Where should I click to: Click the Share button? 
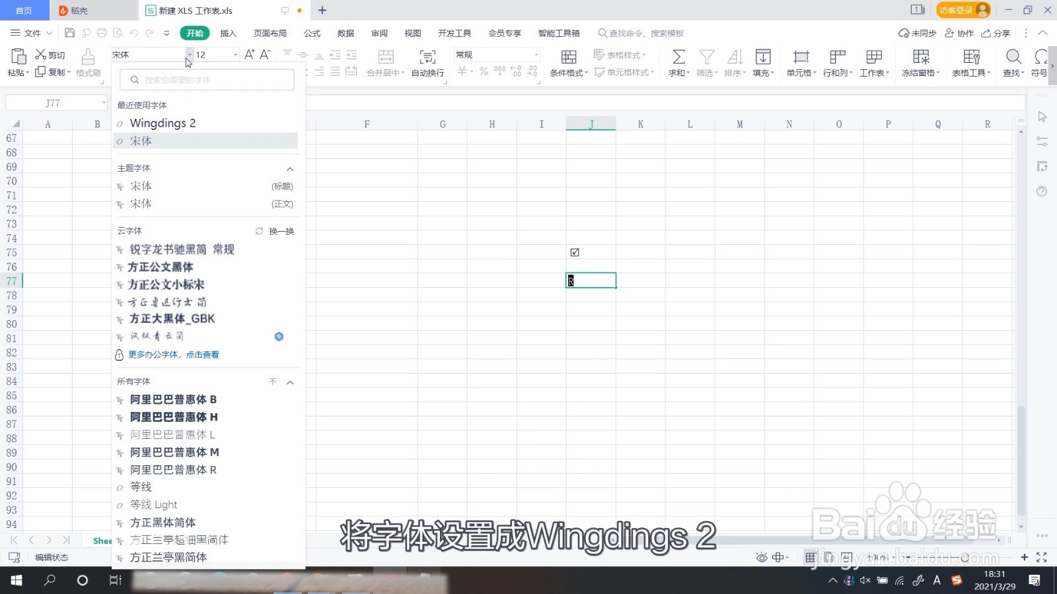(x=996, y=33)
